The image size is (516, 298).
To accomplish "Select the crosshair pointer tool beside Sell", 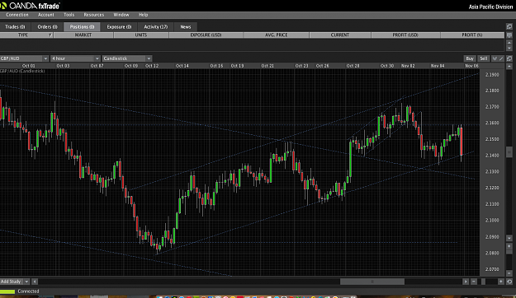I will [495, 58].
